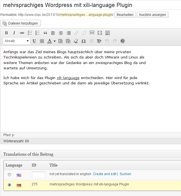Viewport: 181px width, 196px height.
Task: Apply the text color A icon
Action: tap(49, 41)
